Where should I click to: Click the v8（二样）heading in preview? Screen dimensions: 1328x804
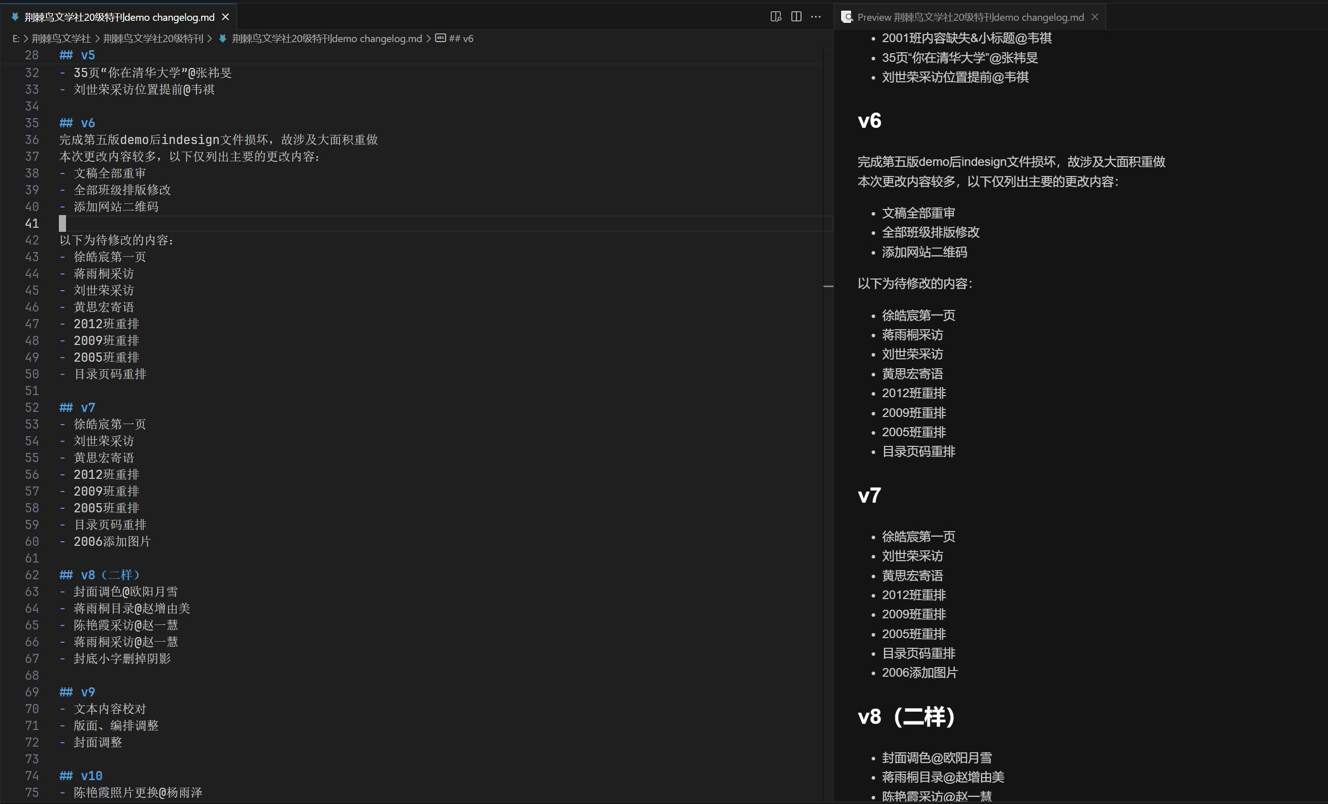click(x=906, y=717)
